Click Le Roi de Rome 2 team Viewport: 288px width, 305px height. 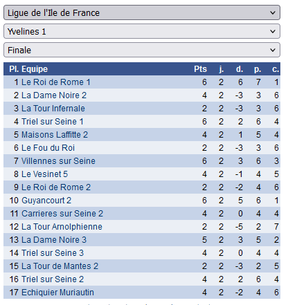click(x=56, y=187)
